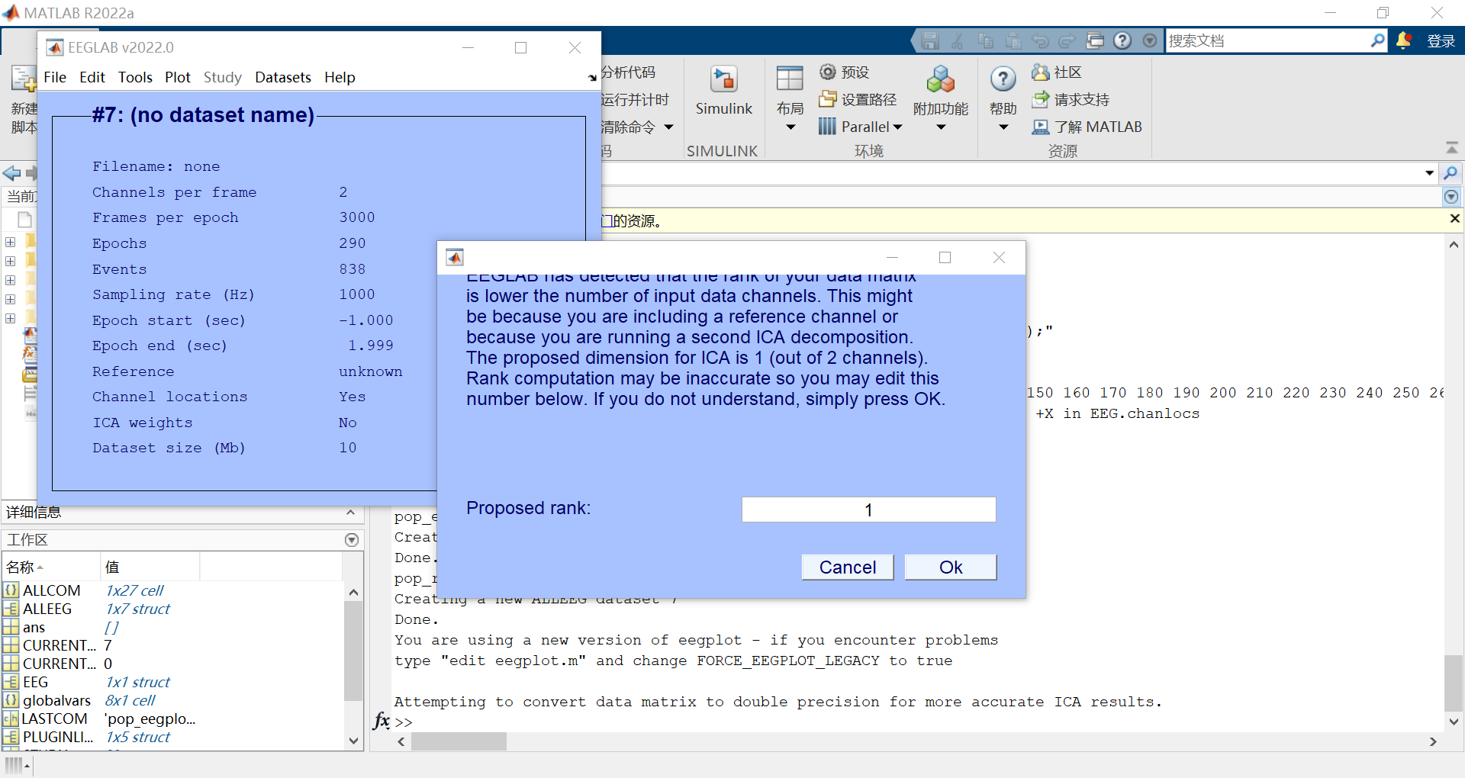Select the PLUGINLI... workspace variable
This screenshot has width=1465, height=778.
[x=56, y=737]
